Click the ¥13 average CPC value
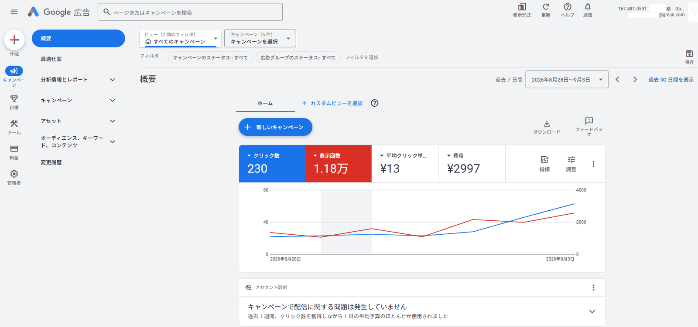This screenshot has width=698, height=327. tap(390, 169)
